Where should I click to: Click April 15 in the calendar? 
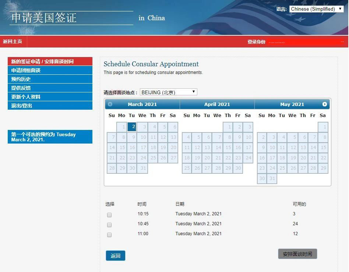[x=228, y=147]
